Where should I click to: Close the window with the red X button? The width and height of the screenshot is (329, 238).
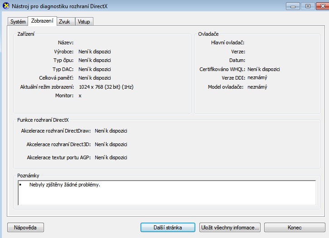(323, 6)
